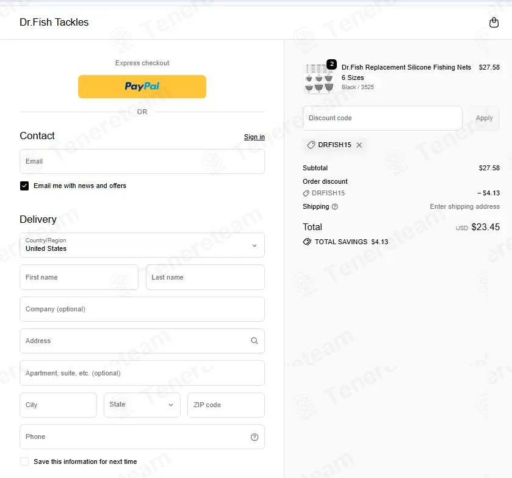Click the Sign in link
512x478 pixels.
[x=254, y=137]
